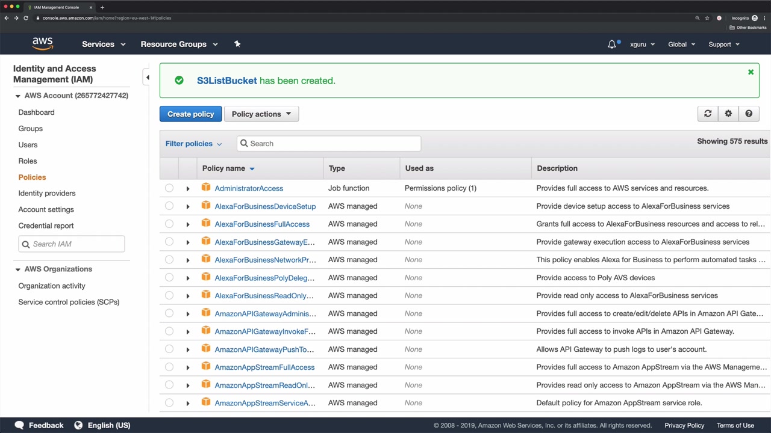Click the pin shortcut icon in navbar
Viewport: 771px width, 433px height.
pyautogui.click(x=237, y=44)
